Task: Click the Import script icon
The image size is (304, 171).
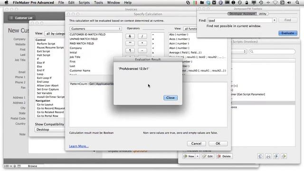Action: 284,156
